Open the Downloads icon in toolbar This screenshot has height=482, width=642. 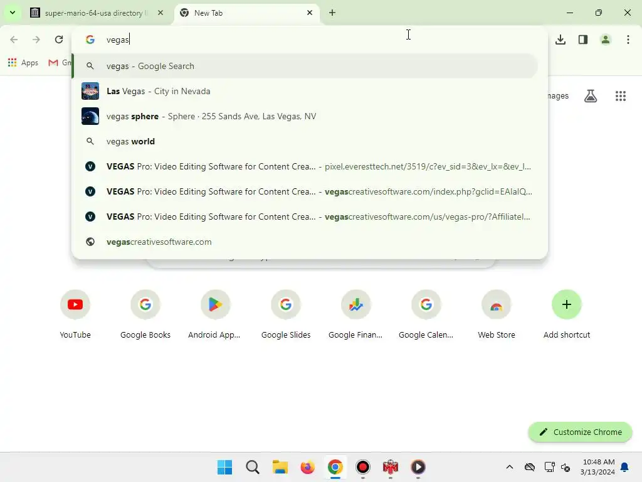click(560, 40)
